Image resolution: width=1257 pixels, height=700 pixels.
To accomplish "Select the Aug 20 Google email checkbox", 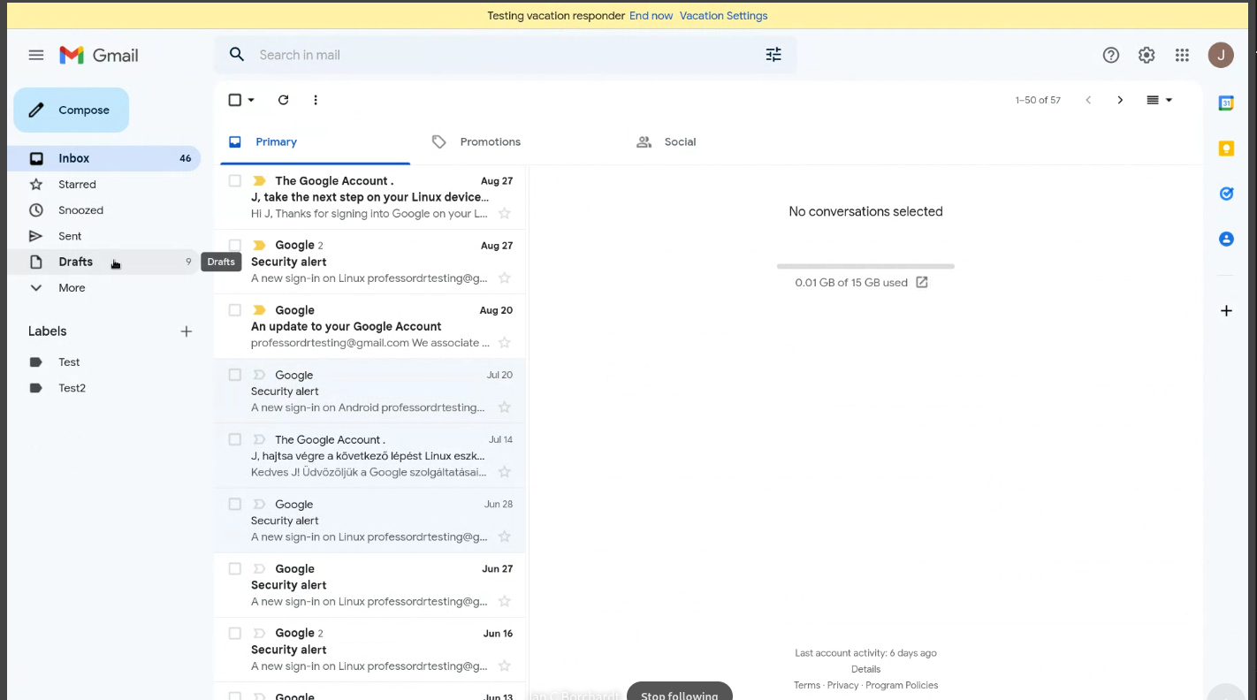I will [235, 310].
